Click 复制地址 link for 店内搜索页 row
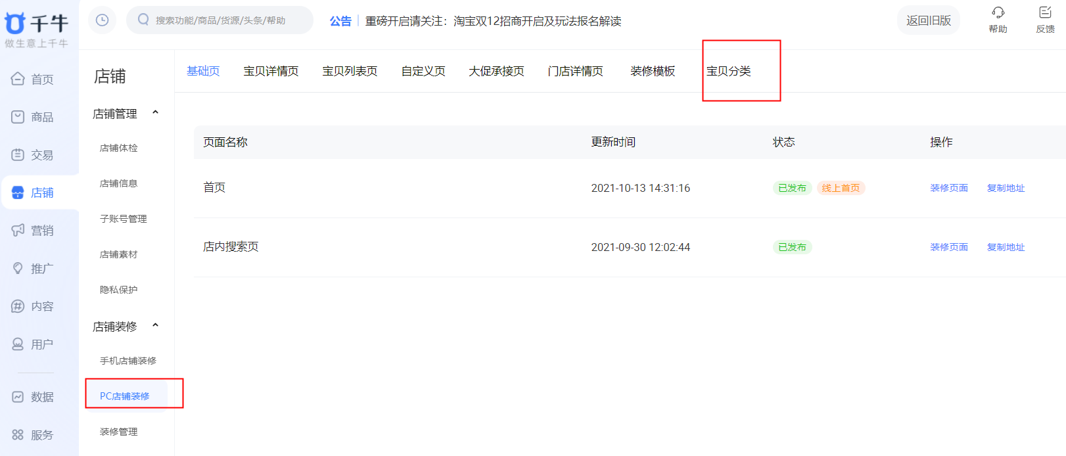The height and width of the screenshot is (456, 1066). coord(1006,247)
